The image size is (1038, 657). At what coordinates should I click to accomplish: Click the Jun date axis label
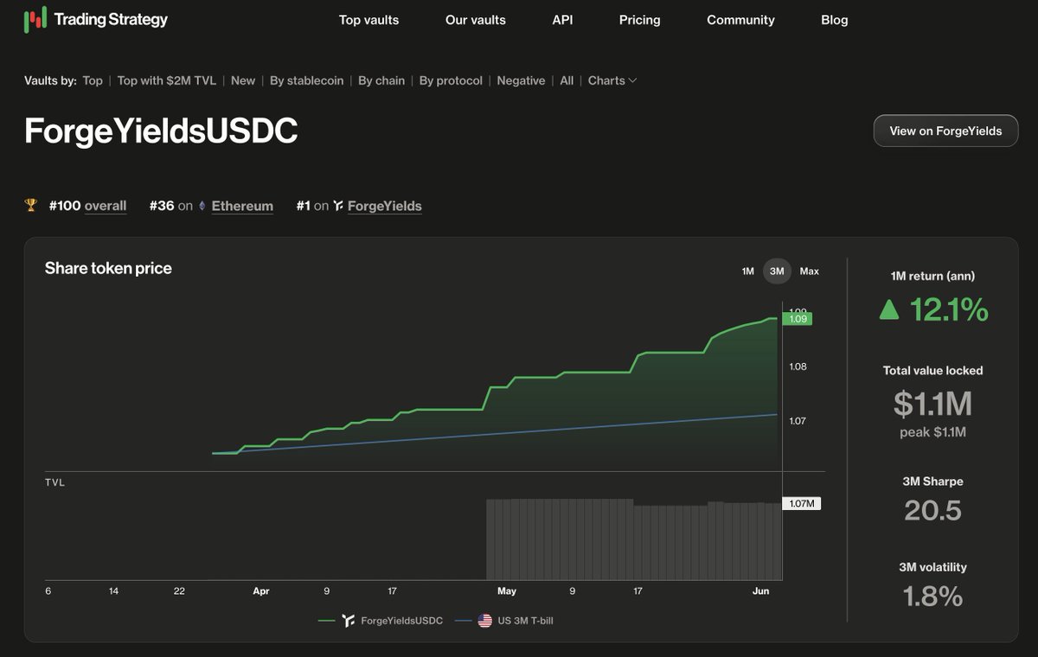(x=761, y=591)
